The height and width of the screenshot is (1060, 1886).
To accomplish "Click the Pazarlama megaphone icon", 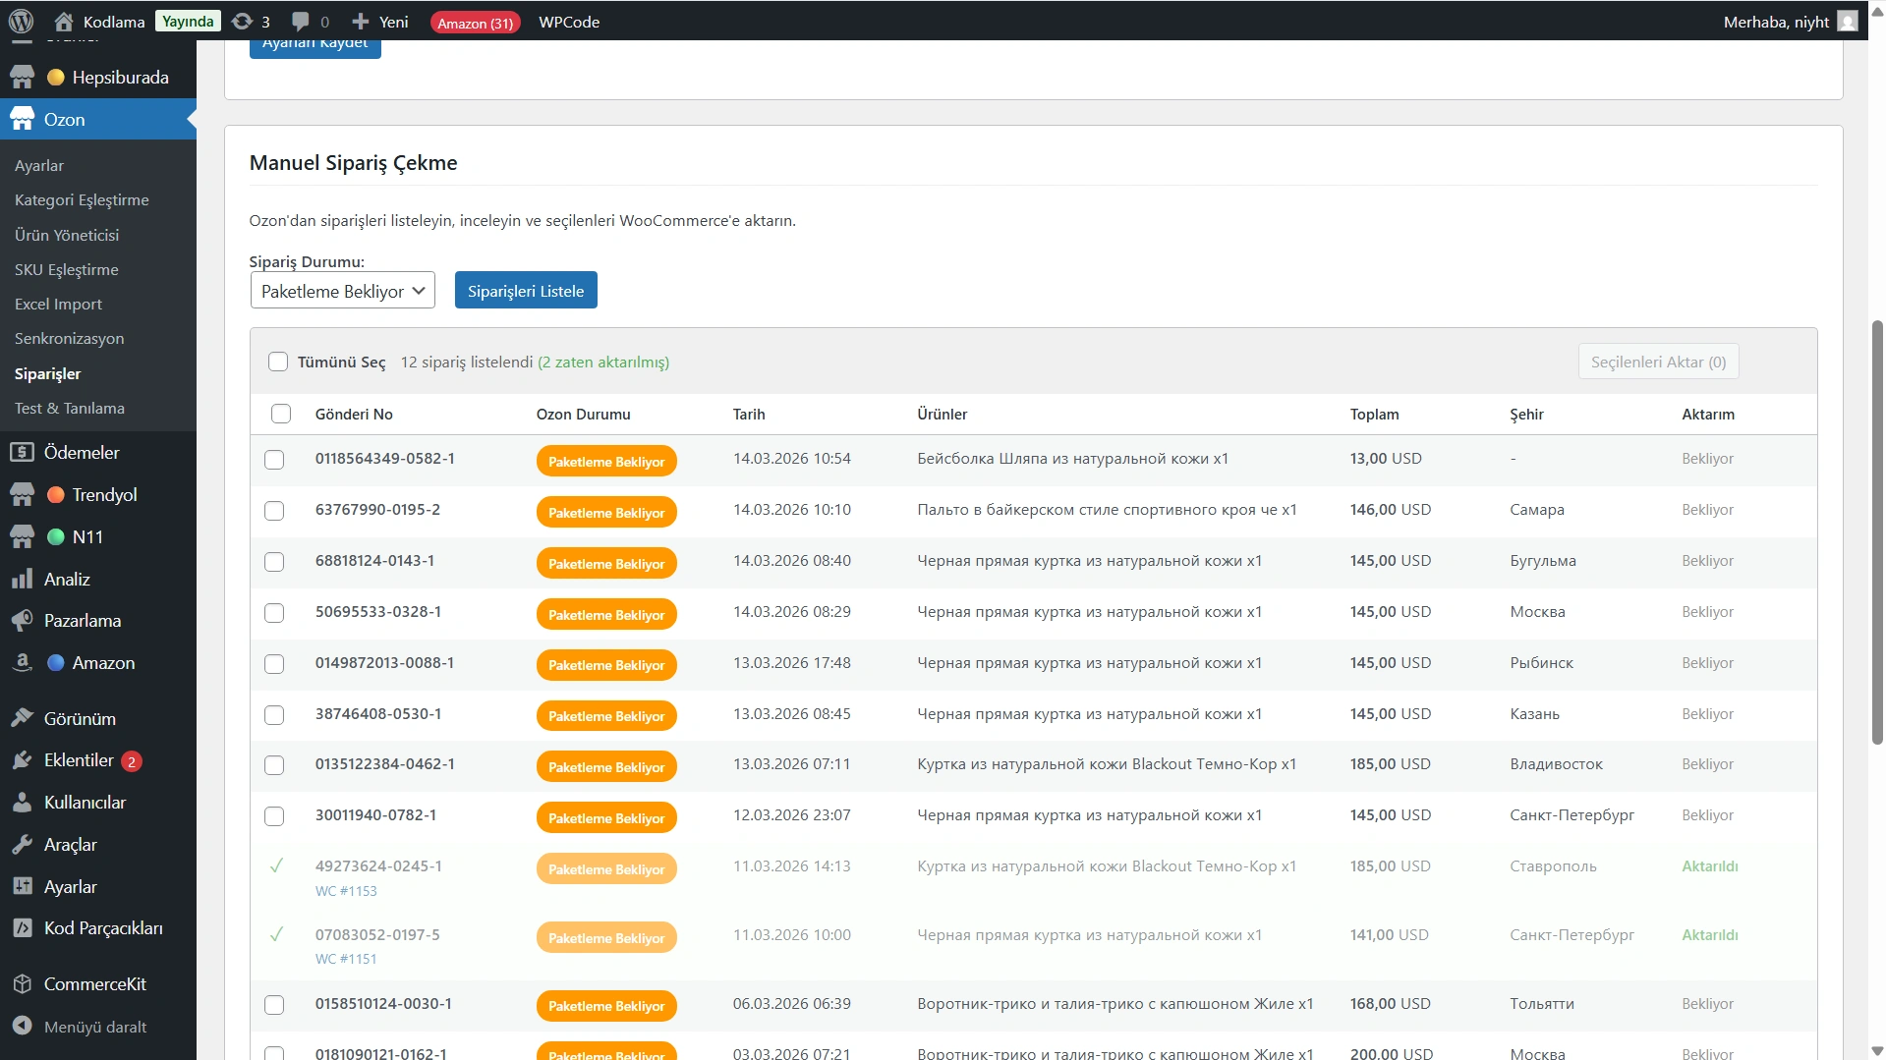I will (22, 621).
